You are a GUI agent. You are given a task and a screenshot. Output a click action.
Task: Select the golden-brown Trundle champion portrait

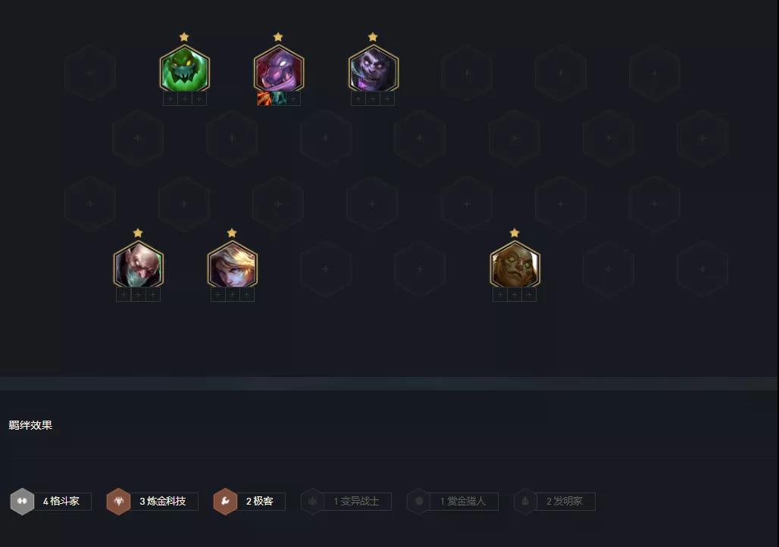(515, 264)
